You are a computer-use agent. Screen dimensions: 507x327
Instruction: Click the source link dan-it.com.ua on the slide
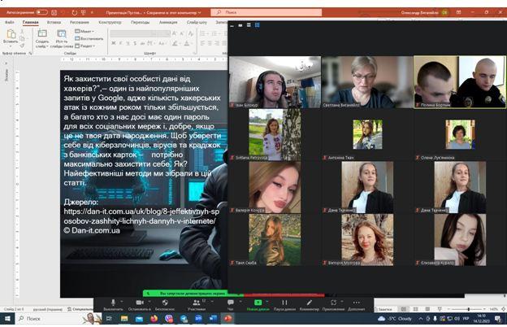coord(141,216)
